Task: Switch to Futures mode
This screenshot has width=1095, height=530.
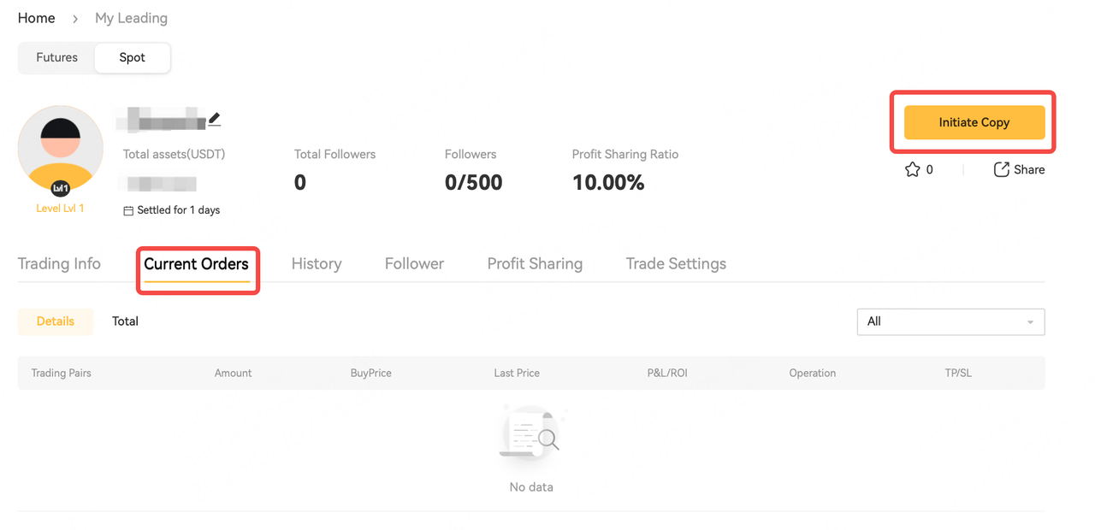Action: [56, 57]
